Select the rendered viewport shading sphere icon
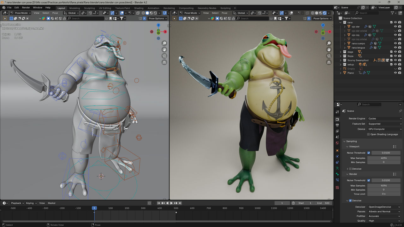Screen dimensions: 404x227 point(155,13)
